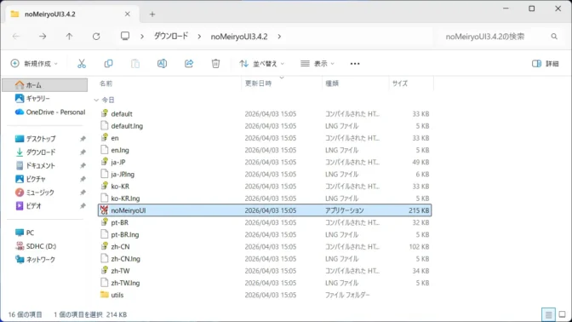This screenshot has width=572, height=322.
Task: Switch to details list view icon in status bar
Action: pyautogui.click(x=548, y=314)
